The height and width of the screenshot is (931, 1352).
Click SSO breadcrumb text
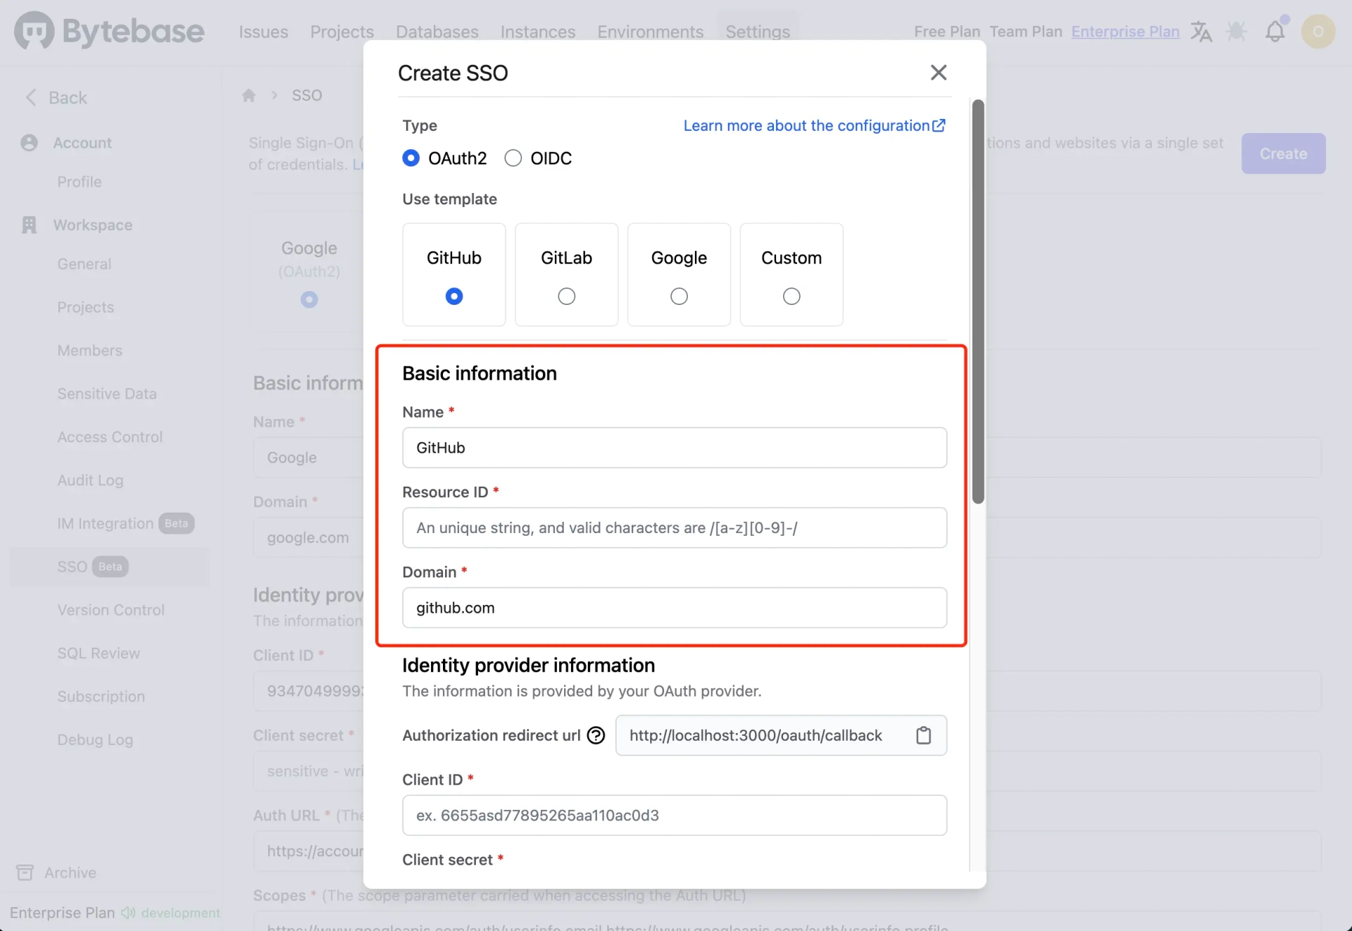(x=307, y=95)
